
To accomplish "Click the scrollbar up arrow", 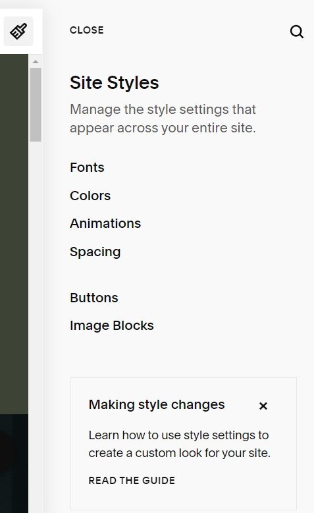I will 36,61.
